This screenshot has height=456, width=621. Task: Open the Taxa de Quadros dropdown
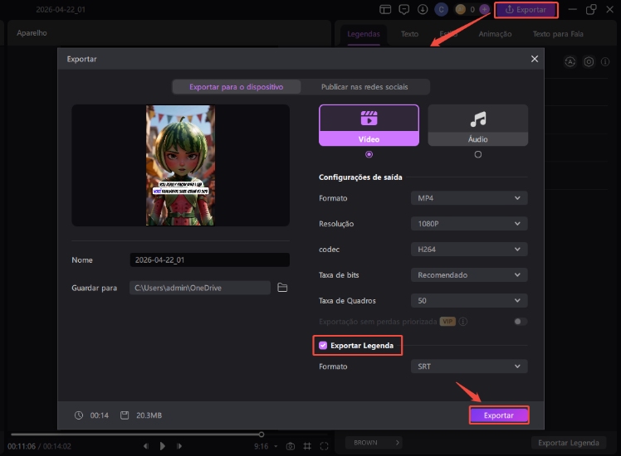click(469, 301)
